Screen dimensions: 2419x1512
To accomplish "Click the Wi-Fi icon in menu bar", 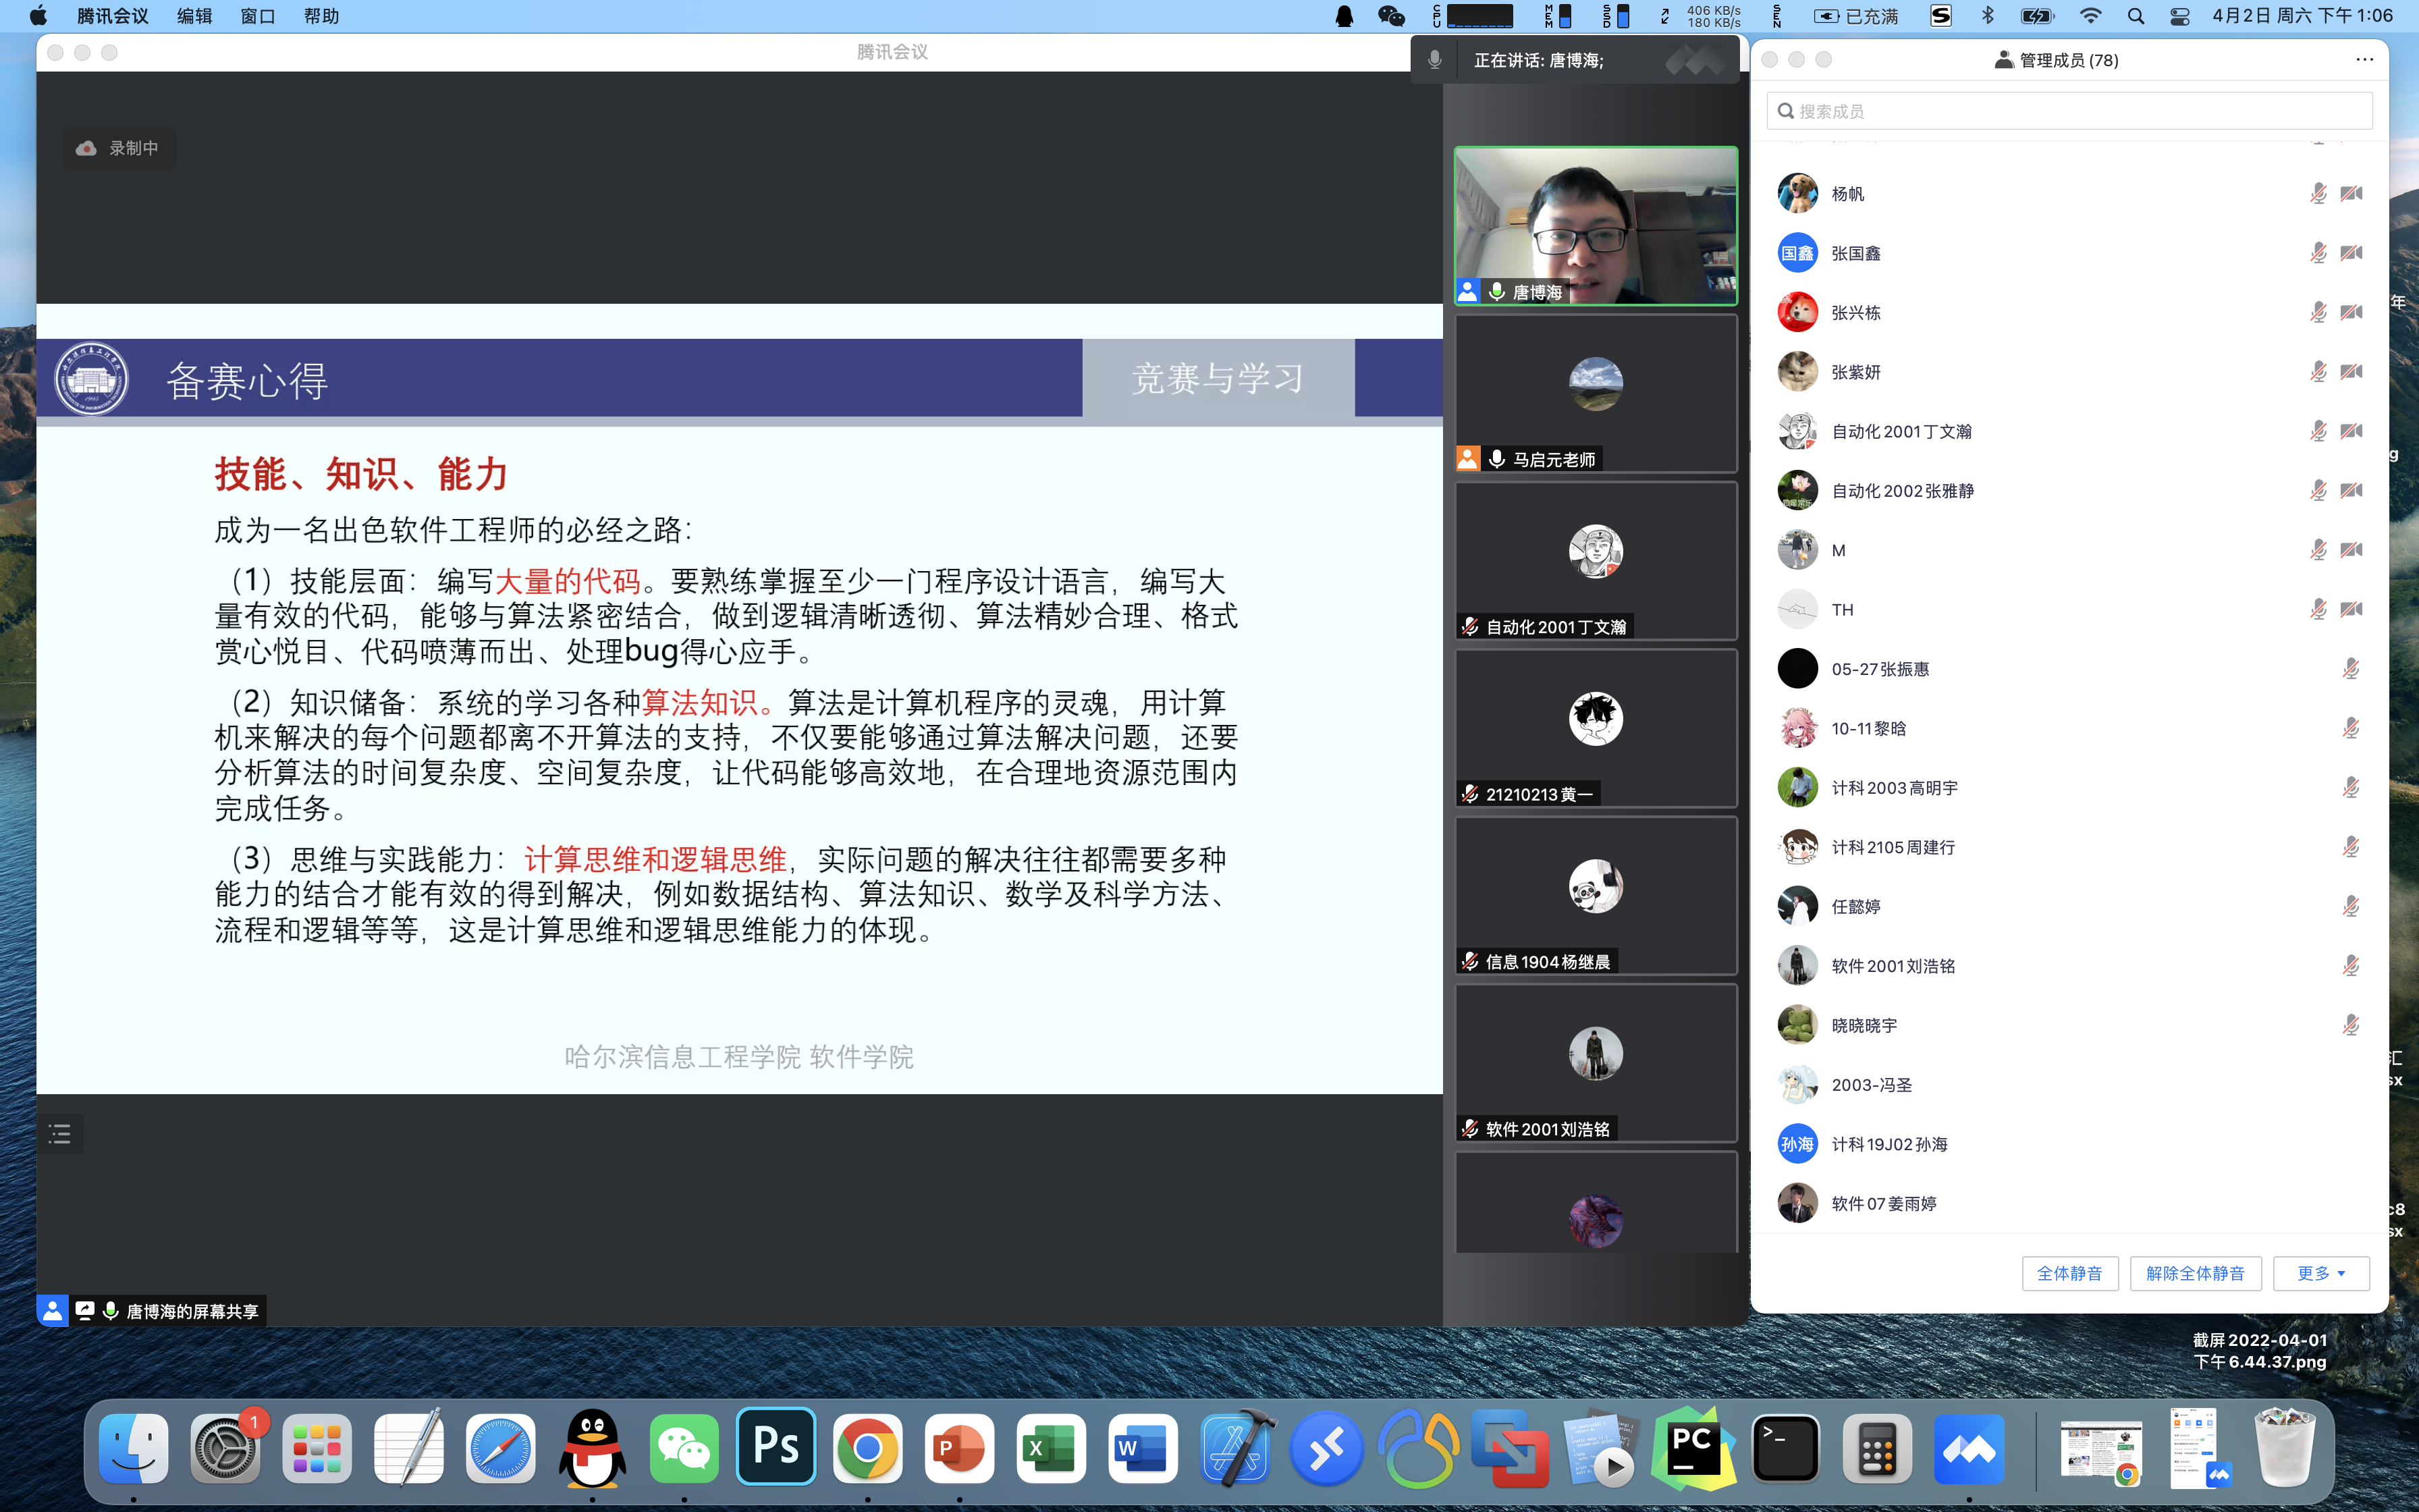I will click(2090, 16).
